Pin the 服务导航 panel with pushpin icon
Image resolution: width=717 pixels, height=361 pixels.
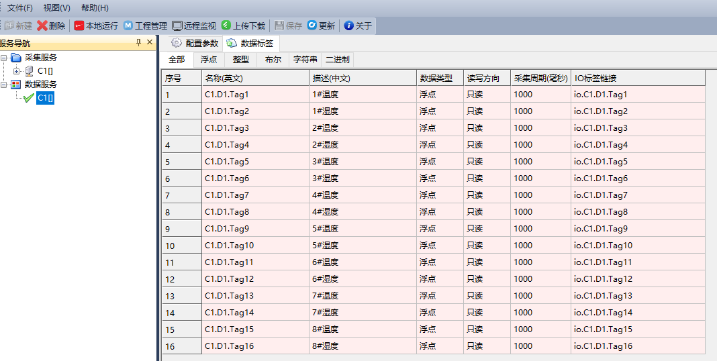139,43
